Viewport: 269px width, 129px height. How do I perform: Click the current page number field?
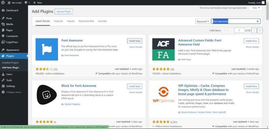239,31
